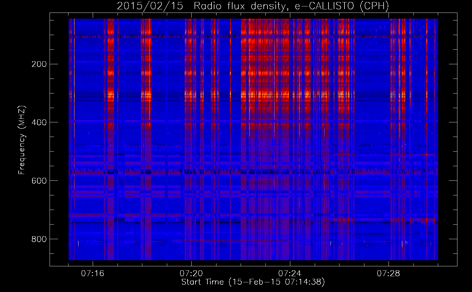Click the 'Start Time (15-Feb-15 07:14:38)' label

click(x=253, y=282)
